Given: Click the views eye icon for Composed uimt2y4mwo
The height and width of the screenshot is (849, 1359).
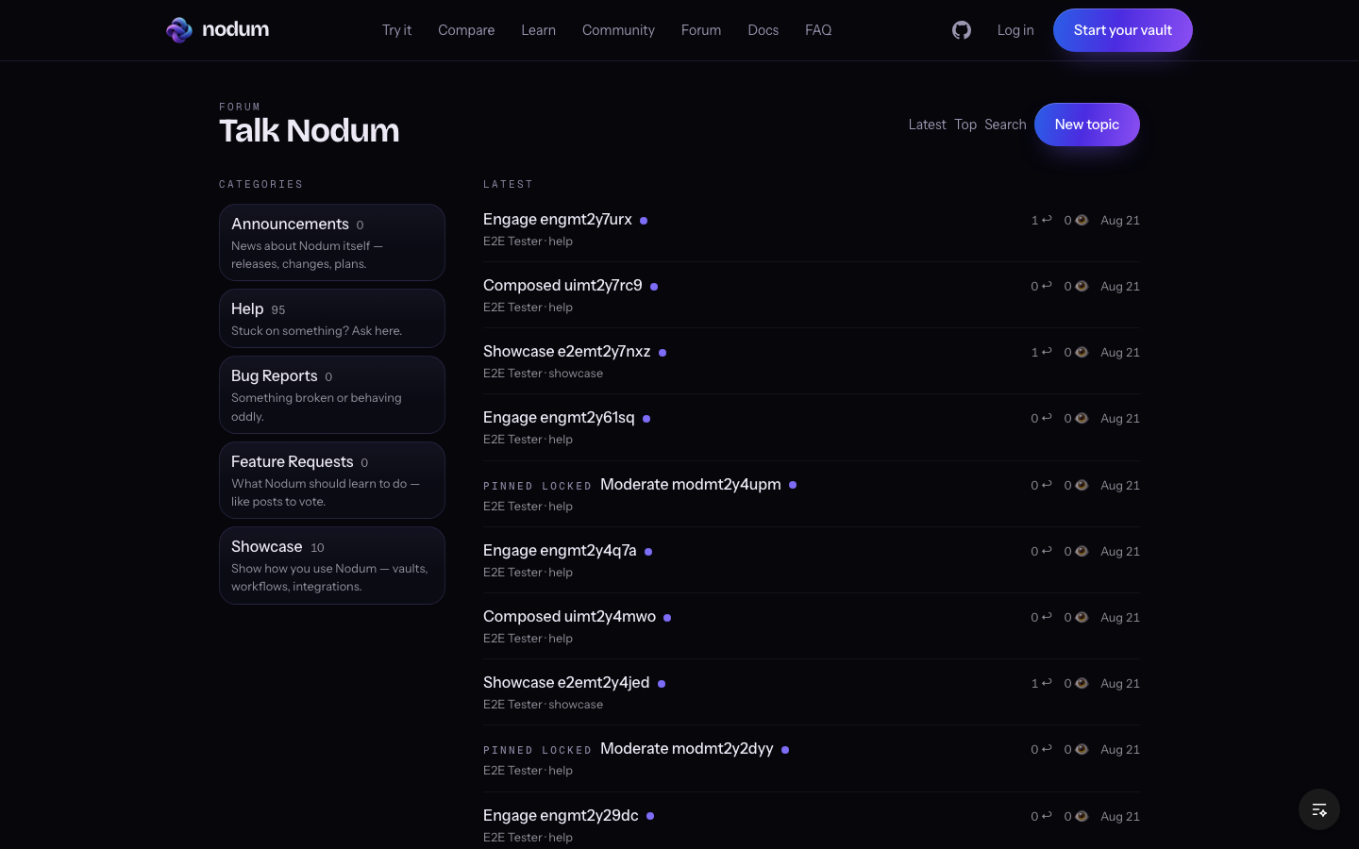Looking at the screenshot, I should point(1082,617).
